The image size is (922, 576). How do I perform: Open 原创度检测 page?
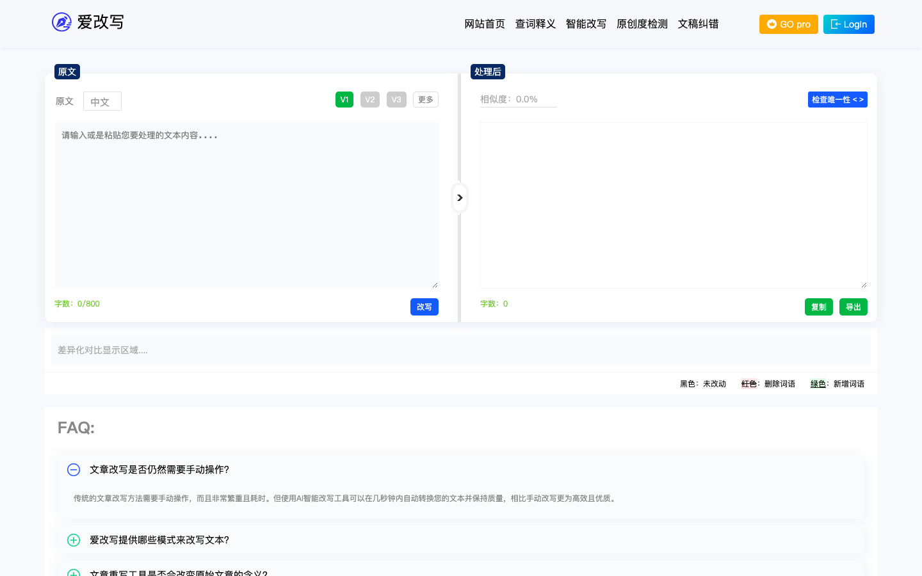pyautogui.click(x=642, y=24)
